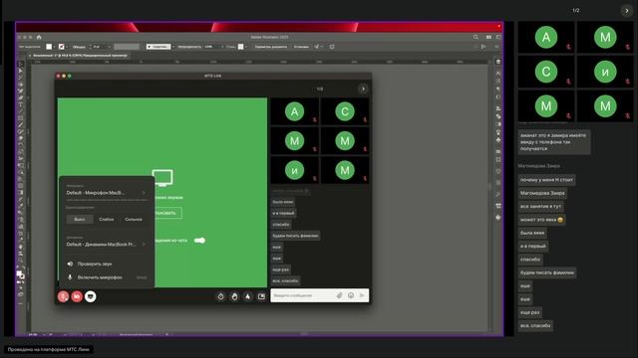The height and width of the screenshot is (358, 638).
Task: Click the Установки button in Illustrator
Action: click(301, 47)
